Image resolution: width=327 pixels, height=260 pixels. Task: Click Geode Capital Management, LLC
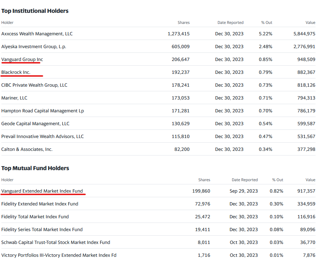pos(35,123)
